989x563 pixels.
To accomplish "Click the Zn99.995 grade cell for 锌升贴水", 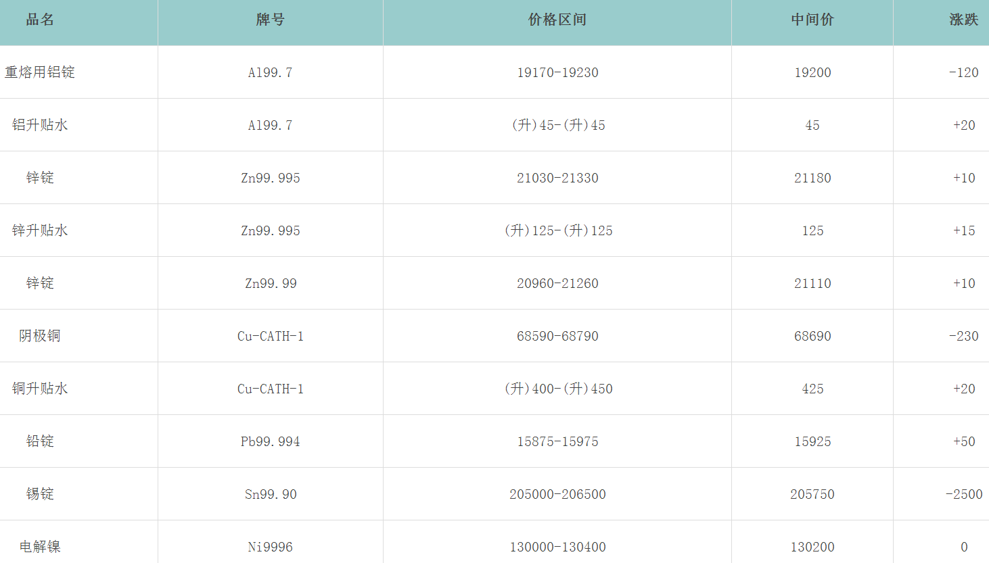I will pos(270,230).
